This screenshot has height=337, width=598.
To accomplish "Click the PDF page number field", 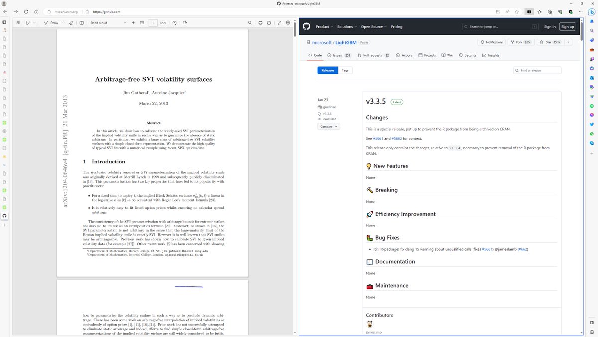I will [152, 23].
